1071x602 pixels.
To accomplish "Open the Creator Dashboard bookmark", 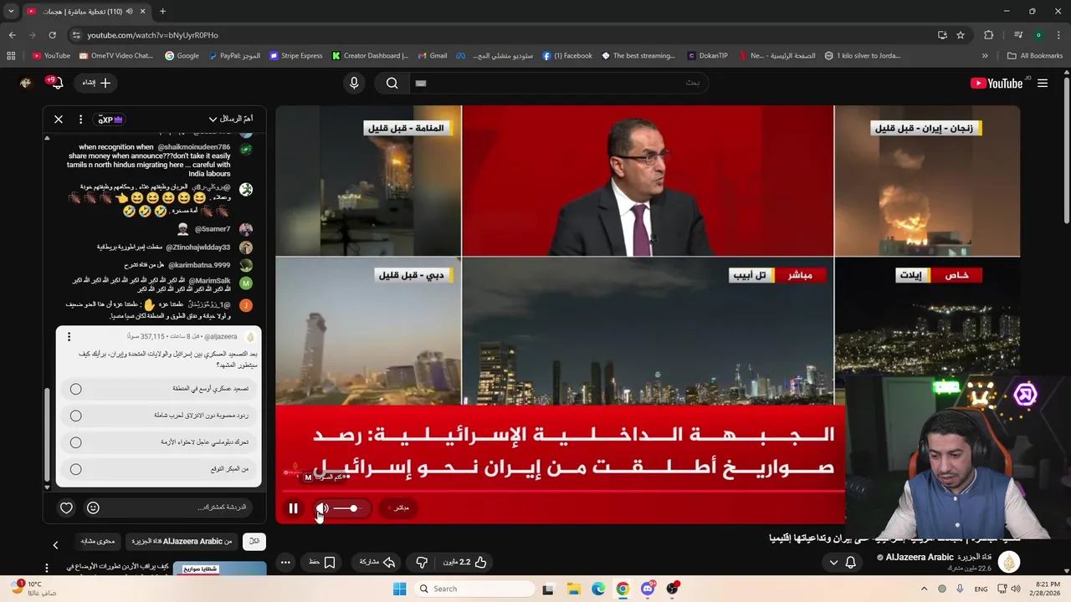I will click(x=370, y=56).
